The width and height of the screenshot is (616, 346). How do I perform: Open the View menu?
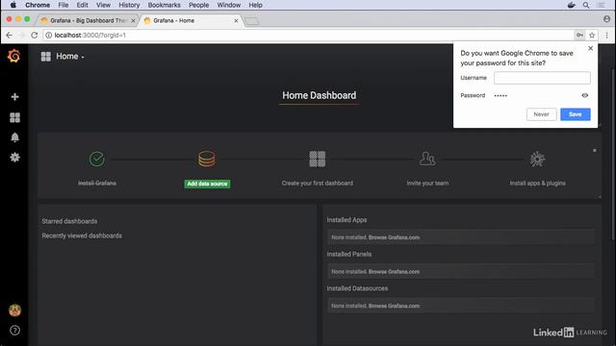(x=103, y=5)
